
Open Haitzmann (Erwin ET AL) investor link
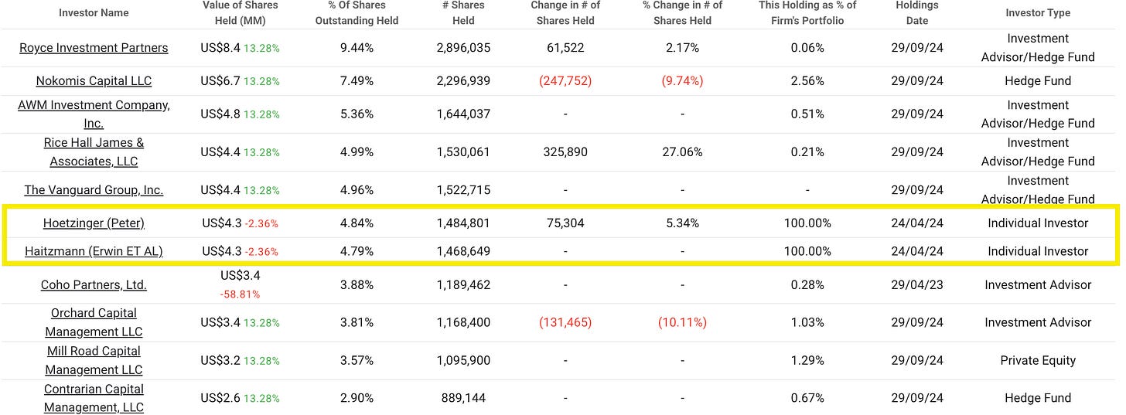[x=94, y=251]
